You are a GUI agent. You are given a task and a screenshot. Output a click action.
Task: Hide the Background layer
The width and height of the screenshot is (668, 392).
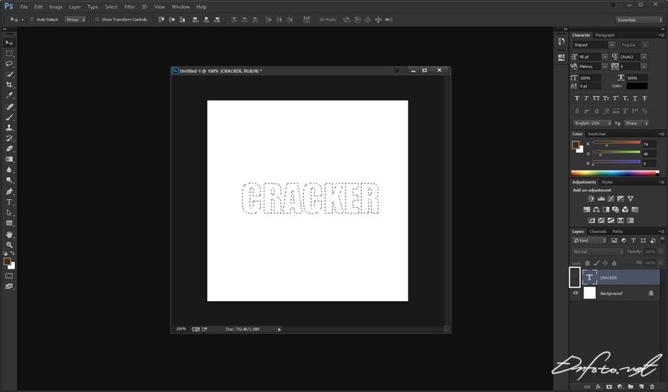[575, 293]
